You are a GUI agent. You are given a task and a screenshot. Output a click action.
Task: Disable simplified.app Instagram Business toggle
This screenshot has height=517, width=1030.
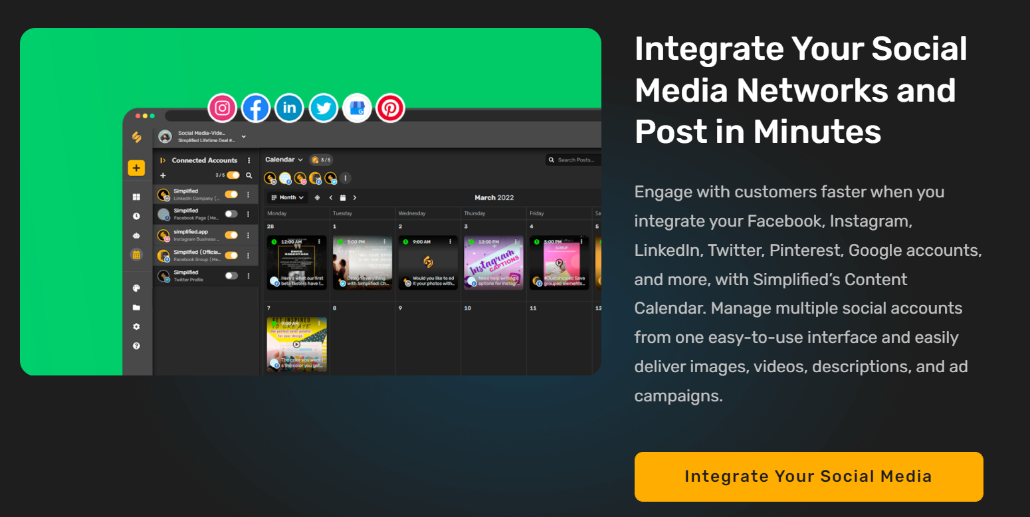tap(231, 235)
